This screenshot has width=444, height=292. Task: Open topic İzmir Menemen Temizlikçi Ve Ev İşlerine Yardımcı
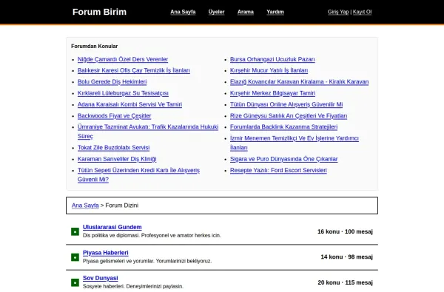point(295,143)
